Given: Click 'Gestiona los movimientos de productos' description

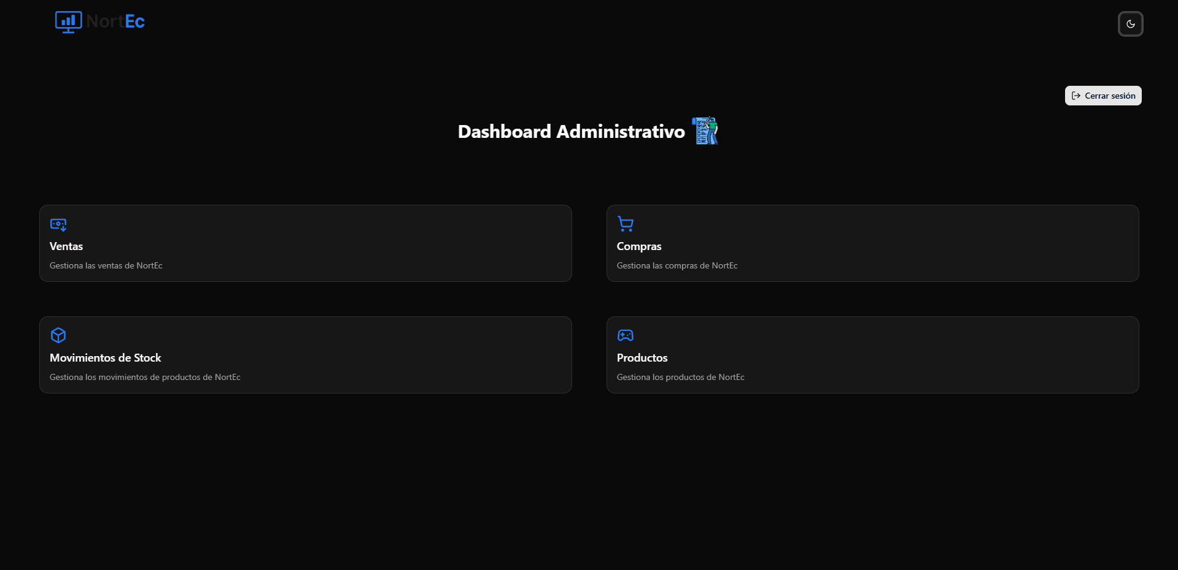Looking at the screenshot, I should tap(145, 377).
